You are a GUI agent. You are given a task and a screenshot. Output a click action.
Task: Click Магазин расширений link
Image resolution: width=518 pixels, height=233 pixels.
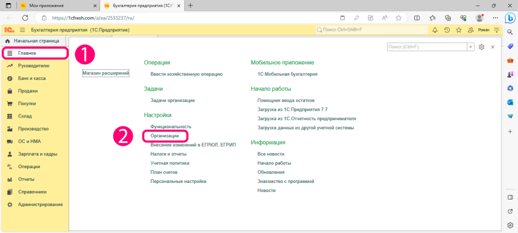[x=105, y=73]
